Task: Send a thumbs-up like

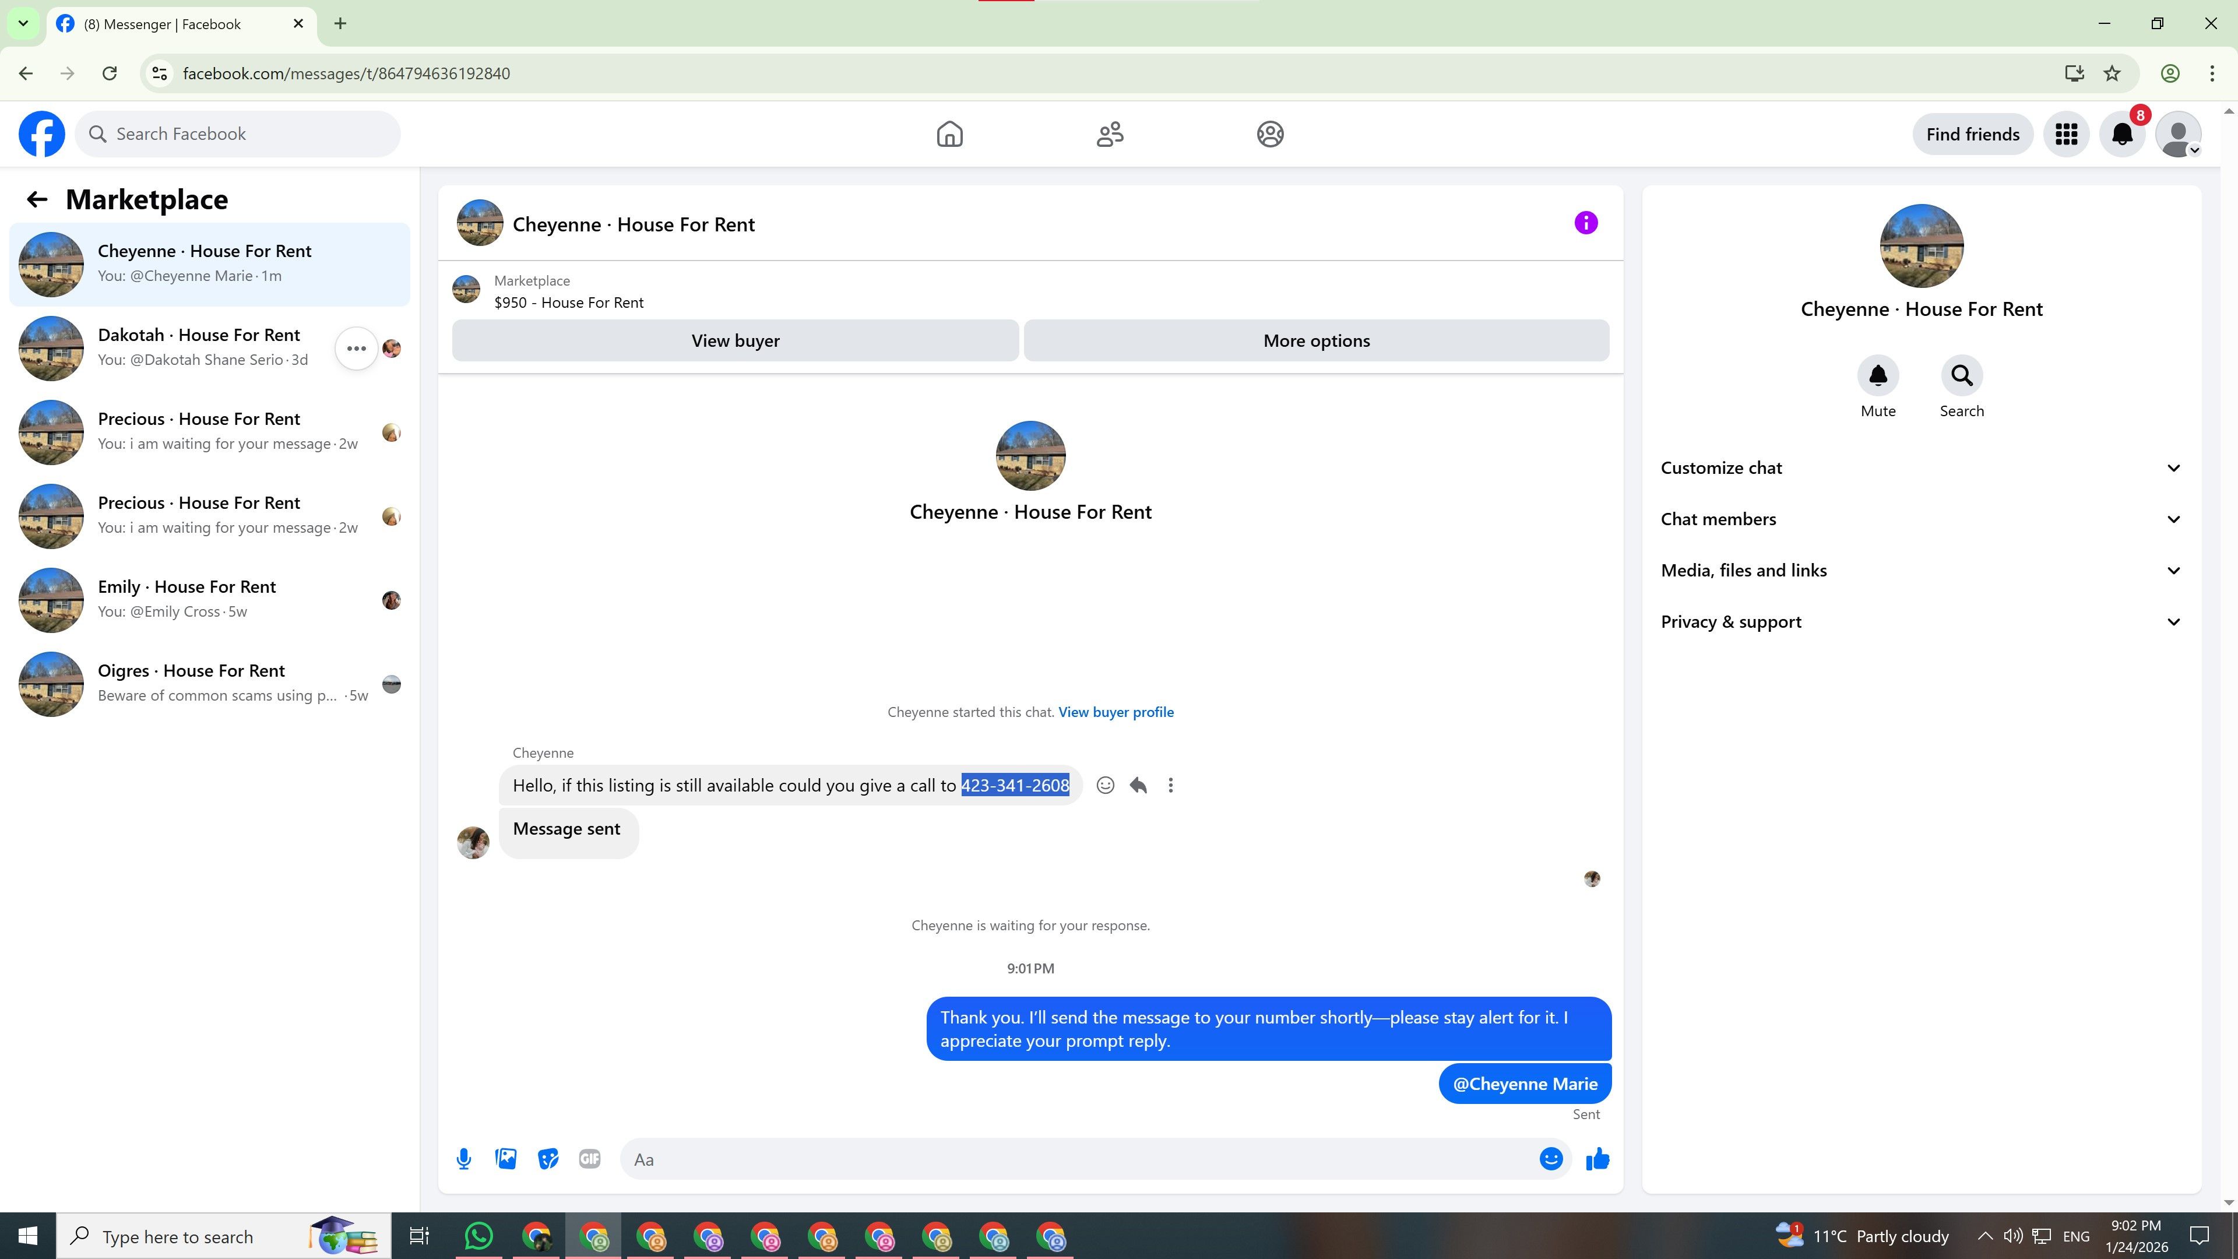Action: click(x=1597, y=1158)
